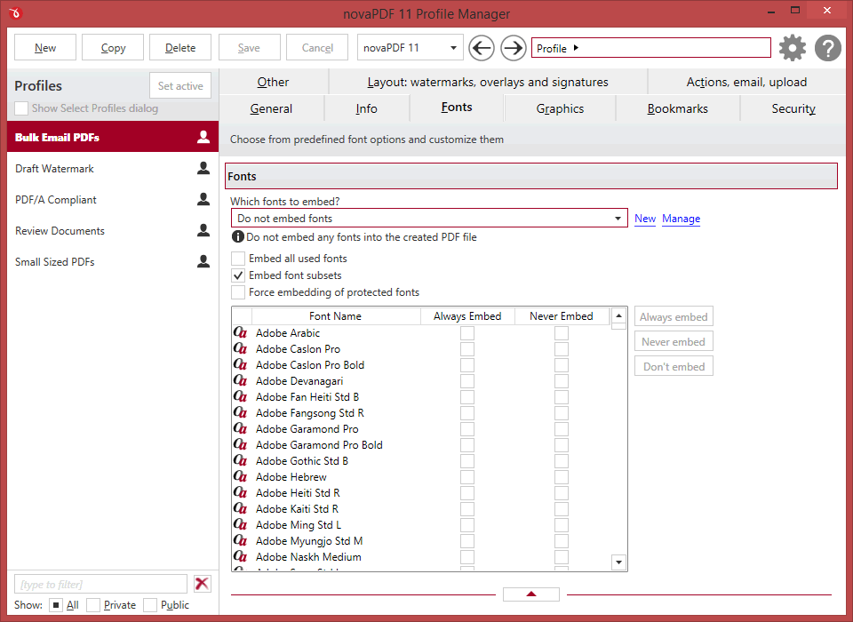Viewport: 853px width, 622px height.
Task: Open the Which fonts to embed dropdown
Action: click(x=429, y=219)
